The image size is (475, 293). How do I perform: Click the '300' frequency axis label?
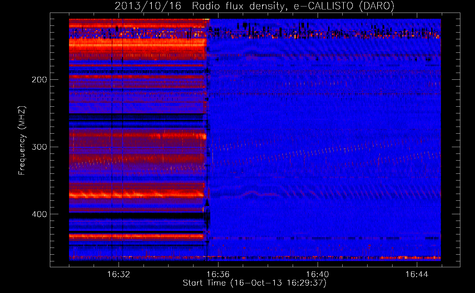coord(39,147)
